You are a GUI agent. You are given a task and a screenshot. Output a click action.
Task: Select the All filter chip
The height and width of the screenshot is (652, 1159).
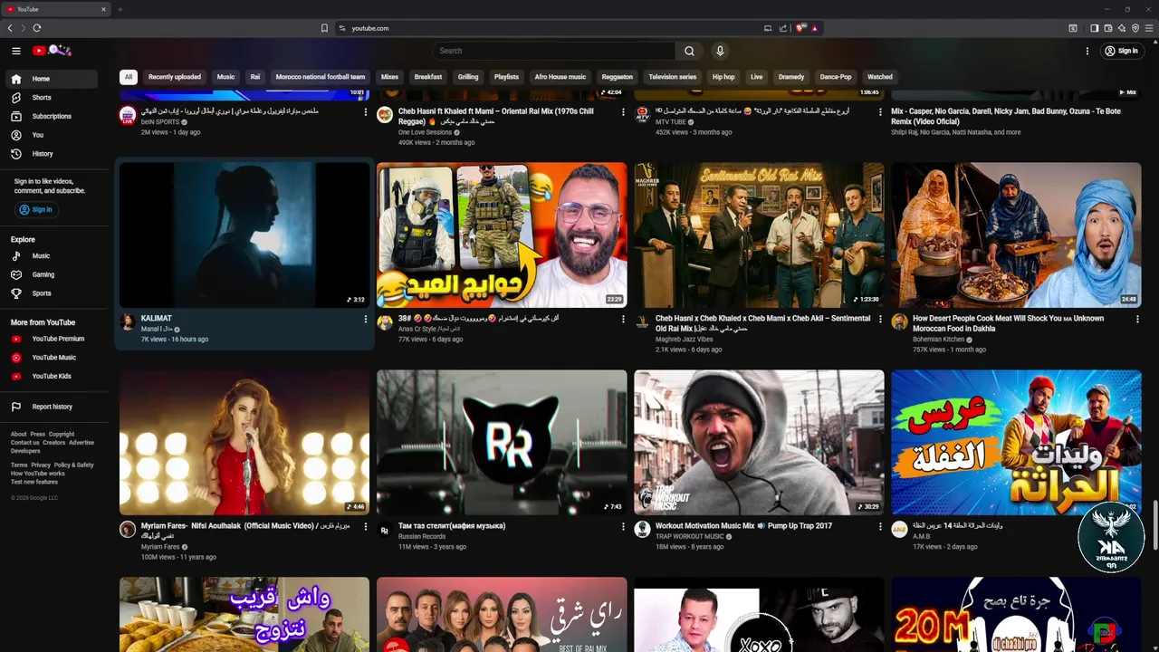pyautogui.click(x=129, y=77)
